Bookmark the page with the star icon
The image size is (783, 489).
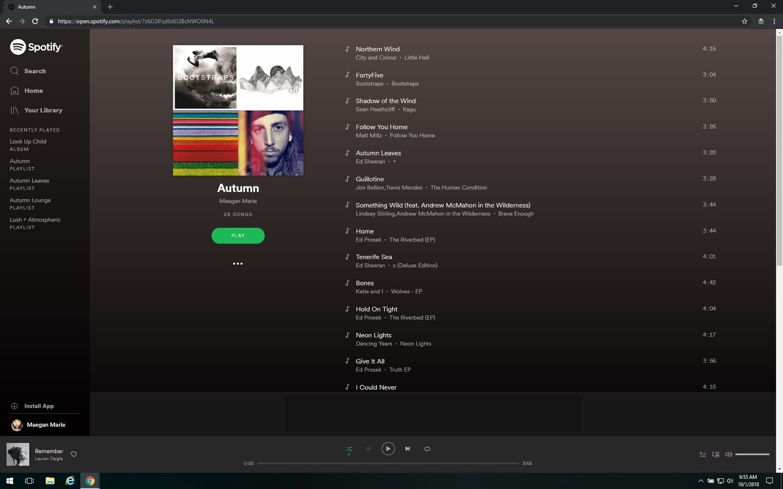pyautogui.click(x=744, y=21)
